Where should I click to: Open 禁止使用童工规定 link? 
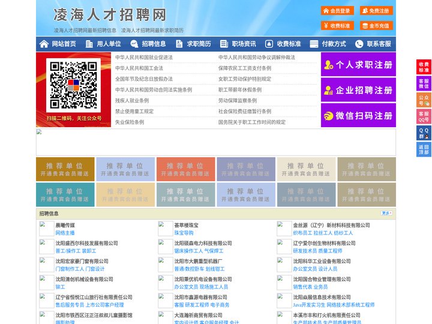tap(134, 112)
